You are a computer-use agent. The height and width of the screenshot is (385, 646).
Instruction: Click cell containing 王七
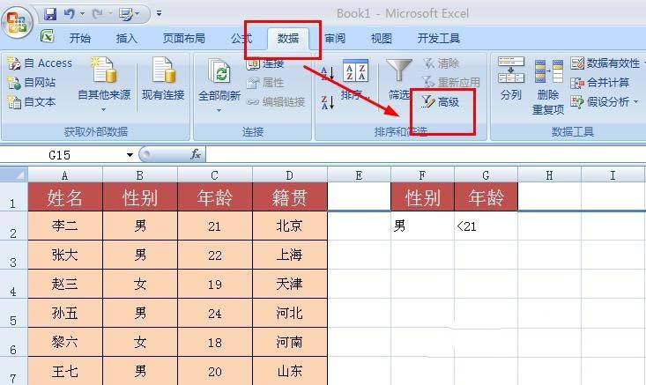65,372
